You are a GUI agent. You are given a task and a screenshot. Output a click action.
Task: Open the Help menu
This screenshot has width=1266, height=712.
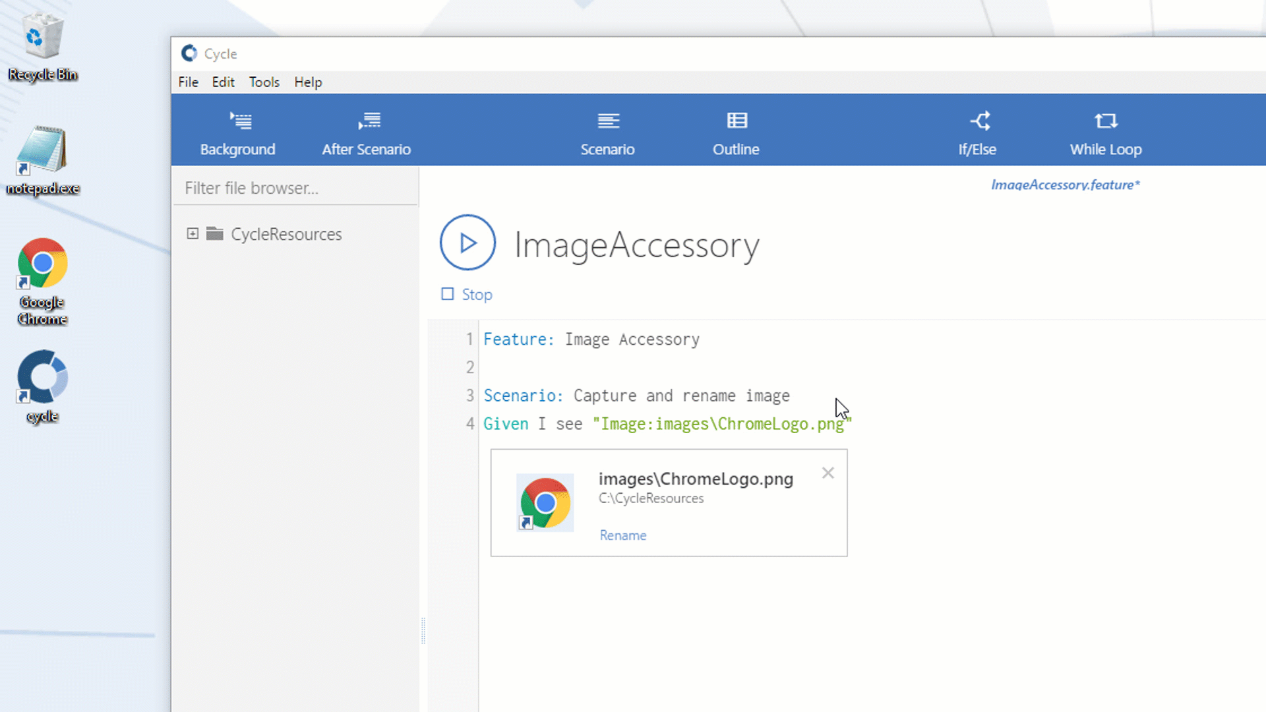[x=308, y=82]
